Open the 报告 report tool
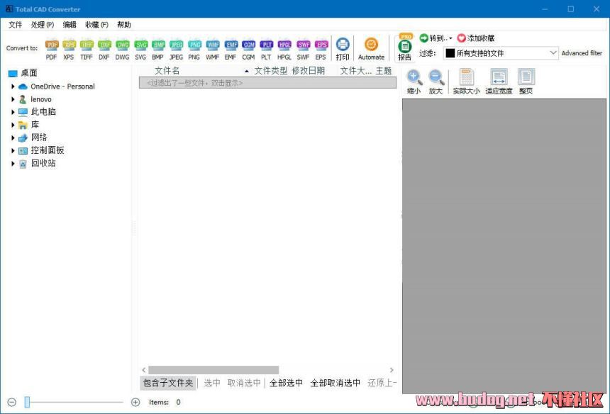The image size is (610, 414). coord(405,48)
